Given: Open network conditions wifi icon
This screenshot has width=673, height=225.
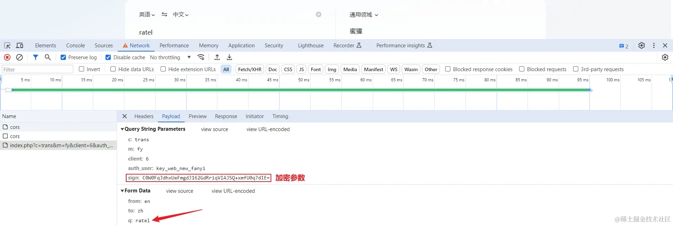Looking at the screenshot, I should click(201, 57).
